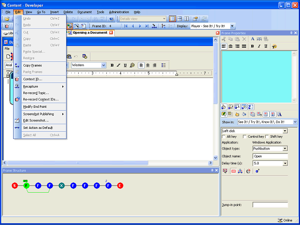The image size is (300, 225).
Task: Expand the Screenshot Publishing submenu
Action: [44, 114]
